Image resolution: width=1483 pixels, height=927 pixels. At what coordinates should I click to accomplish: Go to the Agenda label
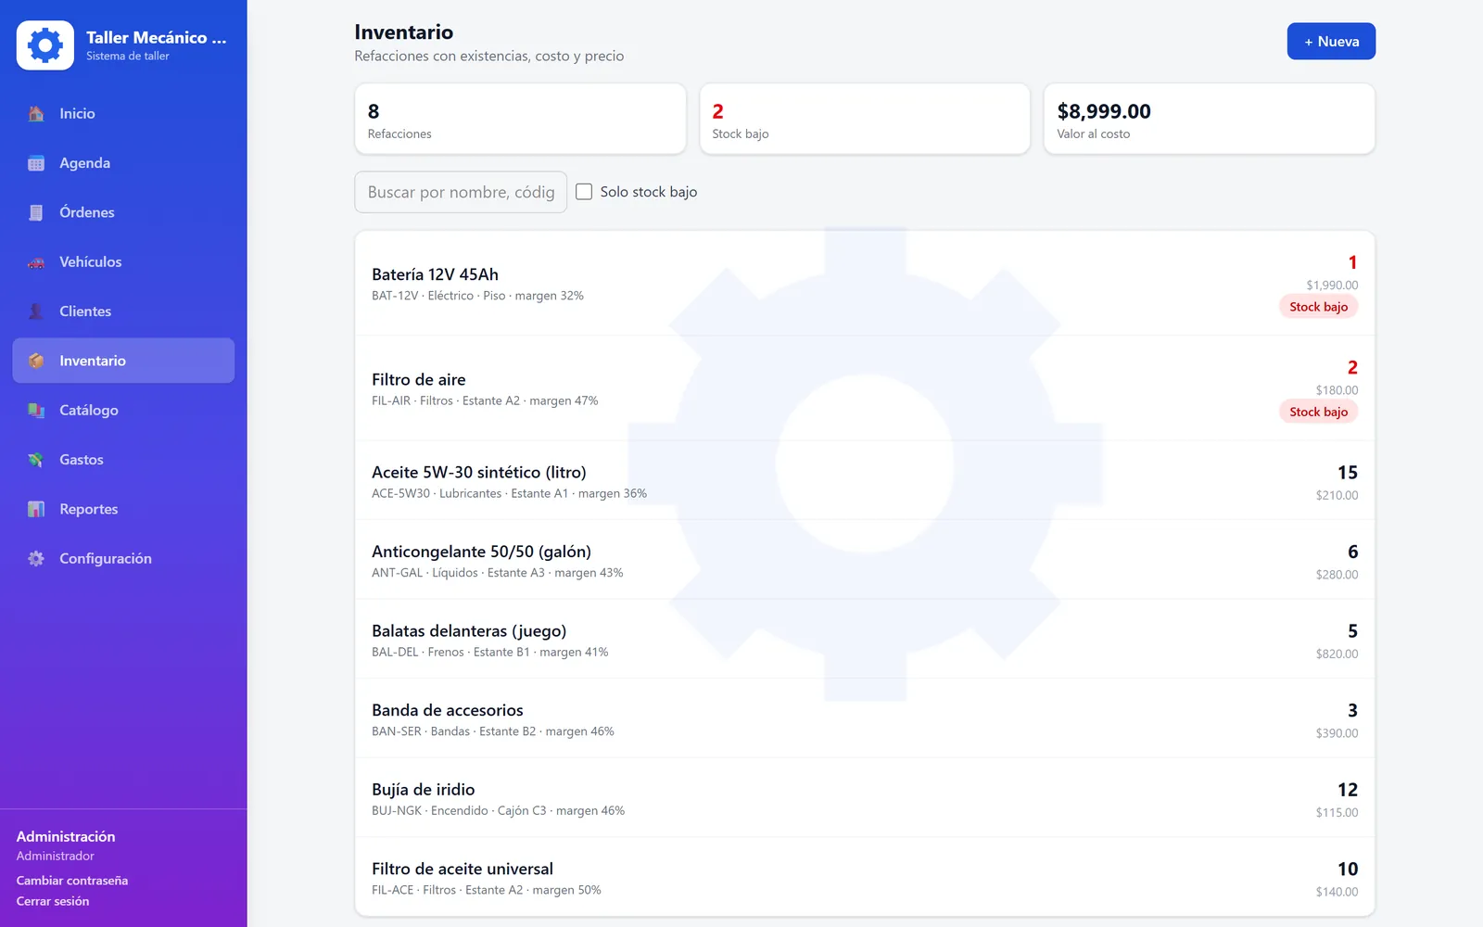[x=84, y=163]
